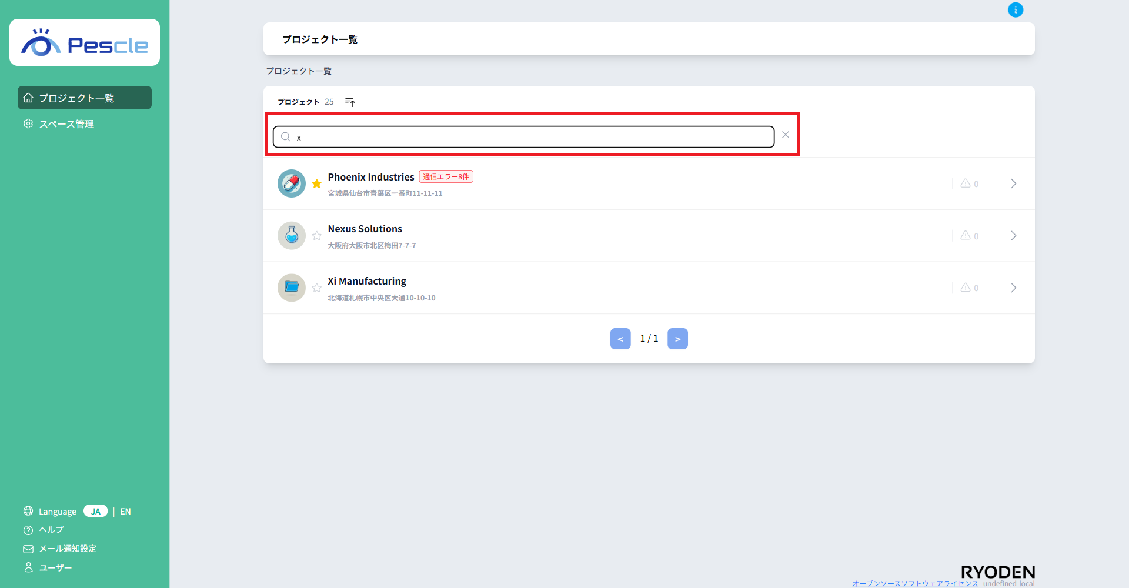Open the Nexus Solutions project name
Image resolution: width=1129 pixels, height=588 pixels.
click(365, 229)
